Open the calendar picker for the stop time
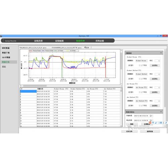The image size is (168, 168). (151, 120)
